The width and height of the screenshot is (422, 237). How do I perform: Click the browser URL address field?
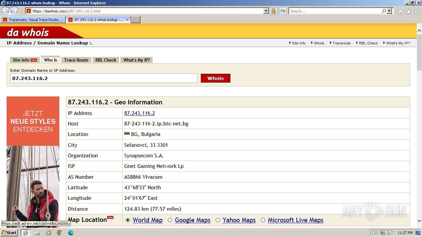147,11
